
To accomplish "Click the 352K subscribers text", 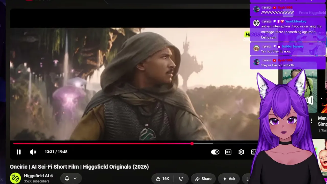I will (37, 181).
